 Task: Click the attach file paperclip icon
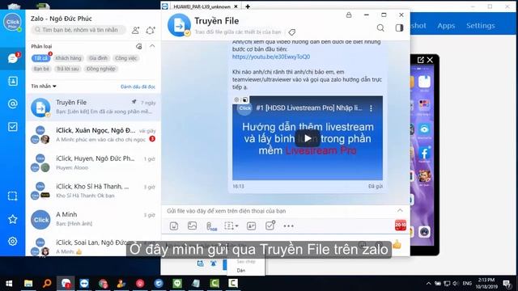(211, 226)
